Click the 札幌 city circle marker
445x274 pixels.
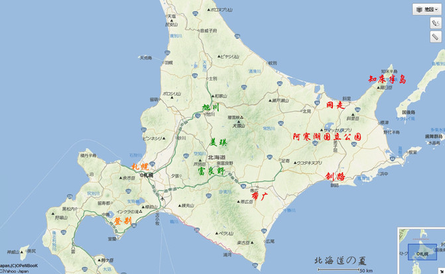[142, 175]
